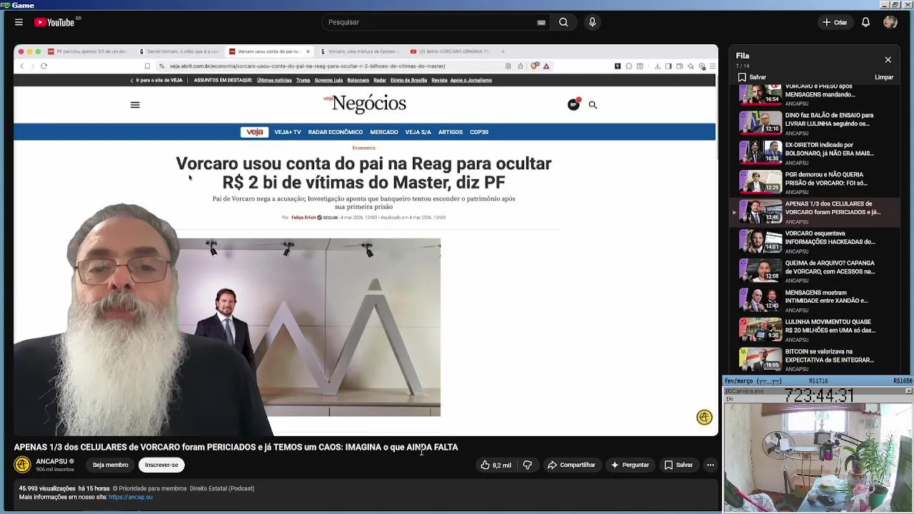
Task: Click the Seja membro button
Action: pos(111,465)
